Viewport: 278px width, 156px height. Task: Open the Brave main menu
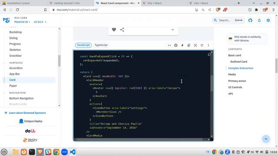273,10
